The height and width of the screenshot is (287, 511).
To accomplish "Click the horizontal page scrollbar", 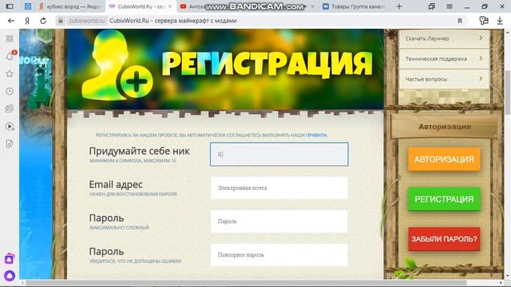I will point(246,283).
